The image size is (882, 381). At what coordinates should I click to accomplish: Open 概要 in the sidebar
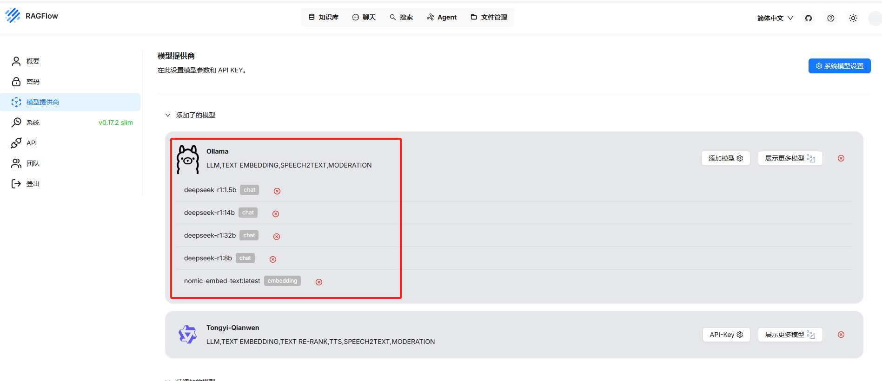[x=70, y=61]
